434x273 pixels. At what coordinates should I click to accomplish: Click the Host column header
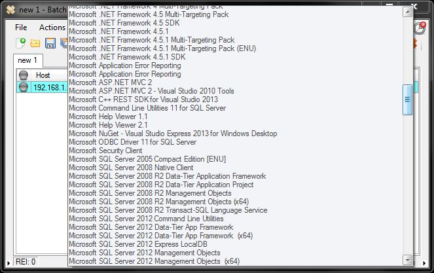(43, 75)
